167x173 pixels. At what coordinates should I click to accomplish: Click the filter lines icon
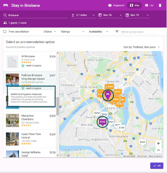pos(117,32)
